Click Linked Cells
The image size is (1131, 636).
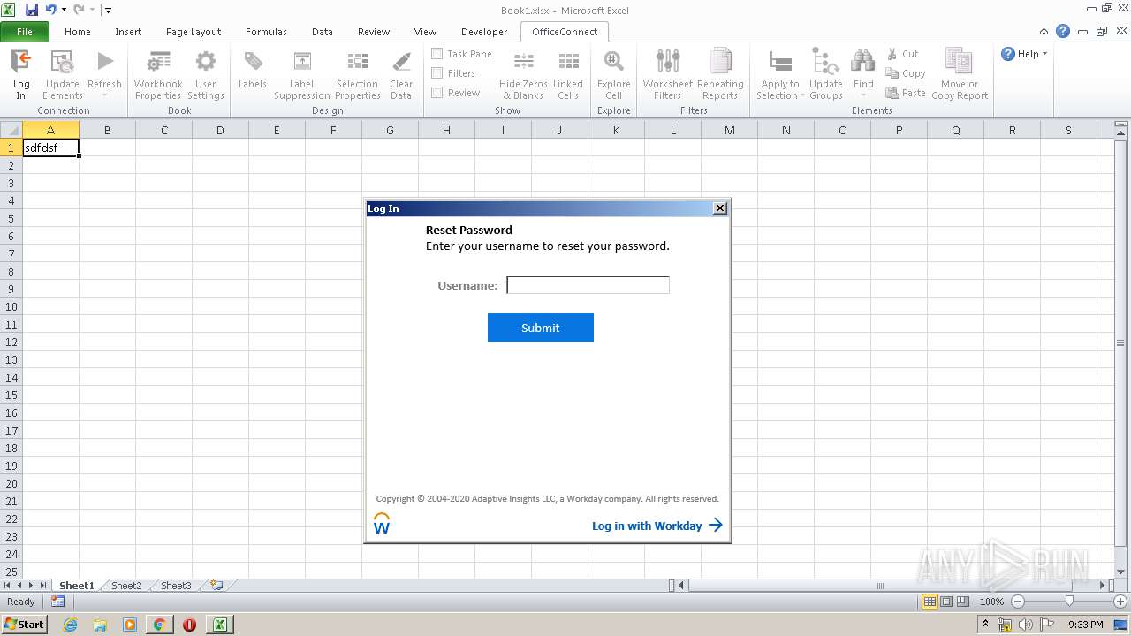coord(568,74)
